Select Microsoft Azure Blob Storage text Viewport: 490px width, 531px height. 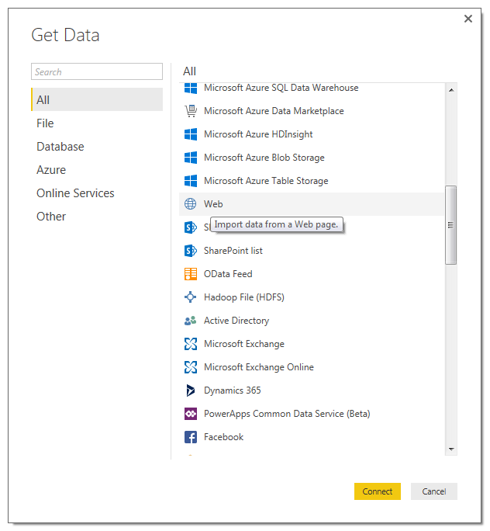(264, 158)
